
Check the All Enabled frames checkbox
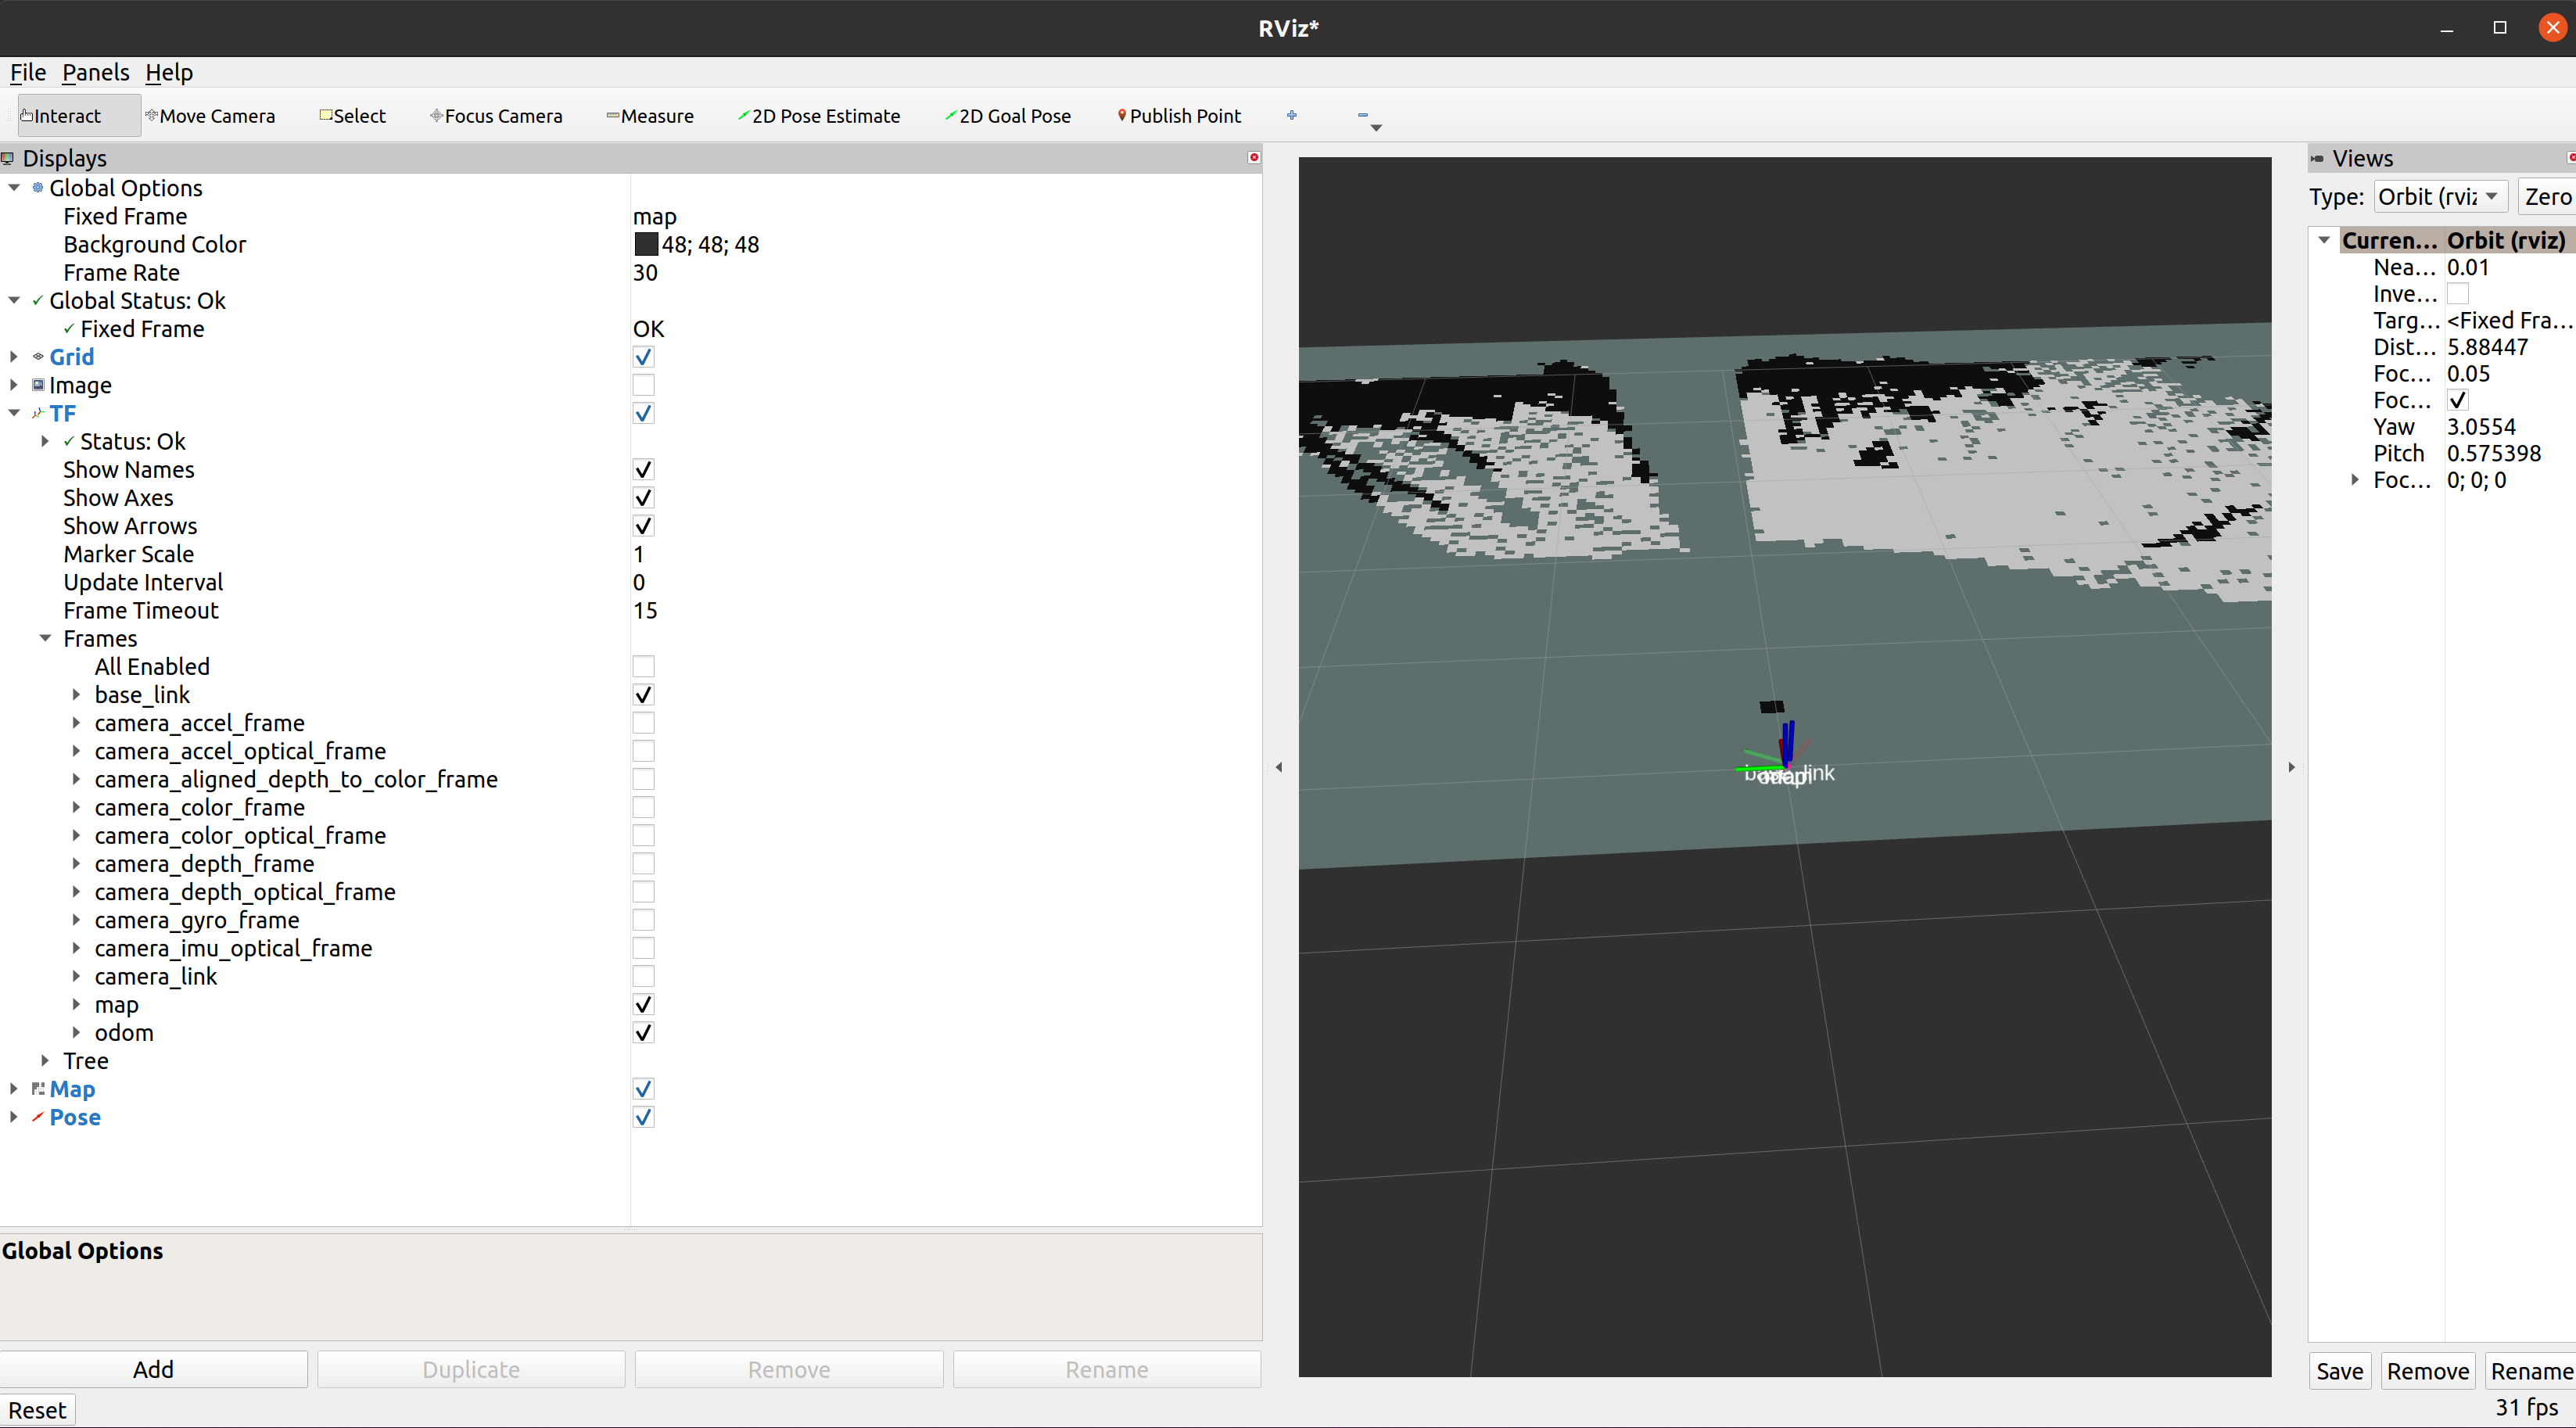coord(643,666)
